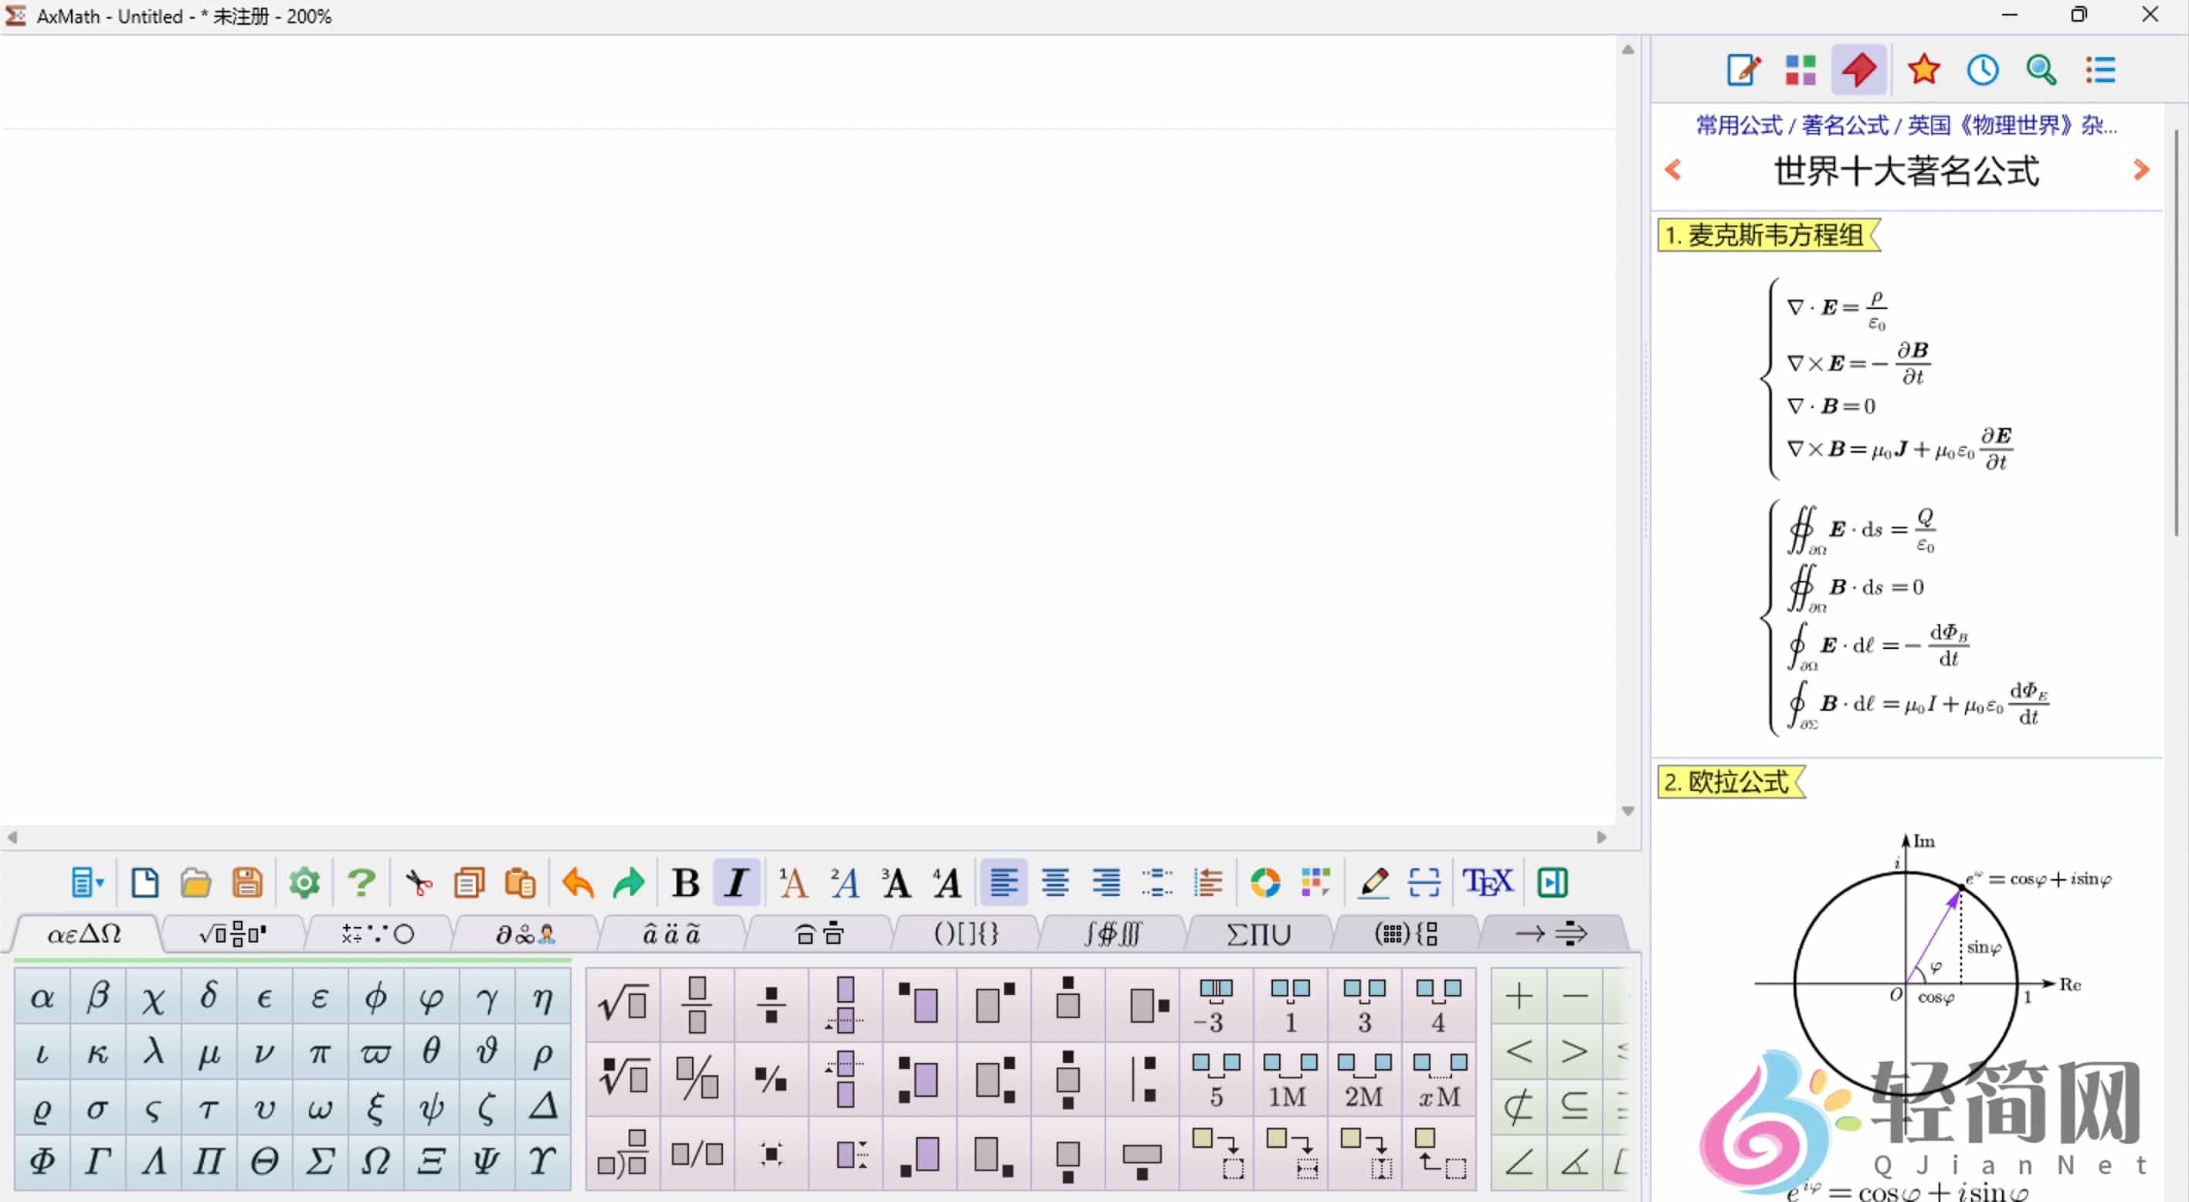
Task: Click the scissors cut icon
Action: pyautogui.click(x=418, y=882)
